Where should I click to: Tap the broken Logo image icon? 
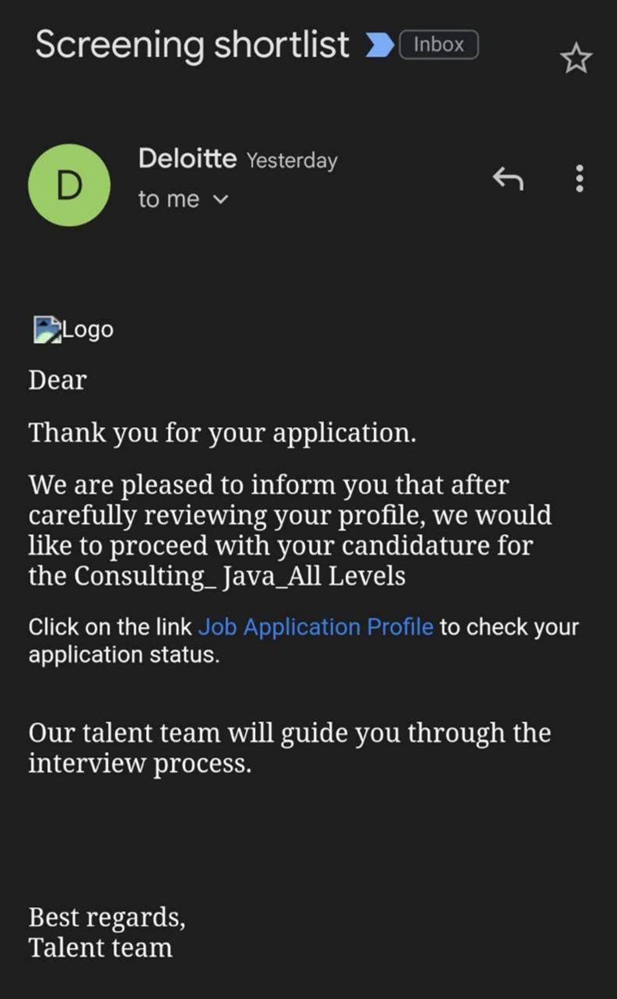(47, 330)
